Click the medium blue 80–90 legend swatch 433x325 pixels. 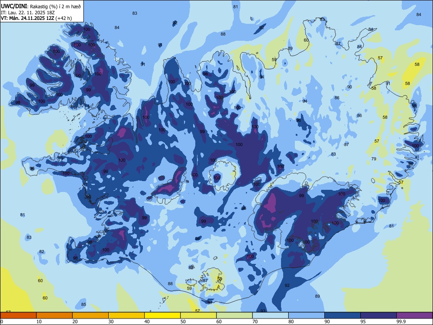coord(307,315)
